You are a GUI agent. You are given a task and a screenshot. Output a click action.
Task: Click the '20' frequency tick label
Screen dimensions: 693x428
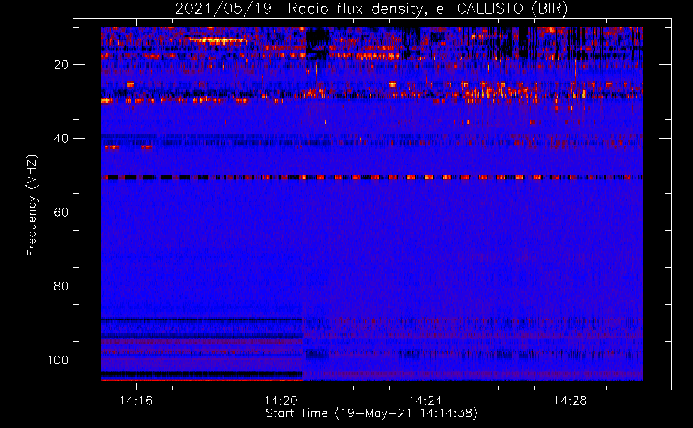click(x=61, y=65)
